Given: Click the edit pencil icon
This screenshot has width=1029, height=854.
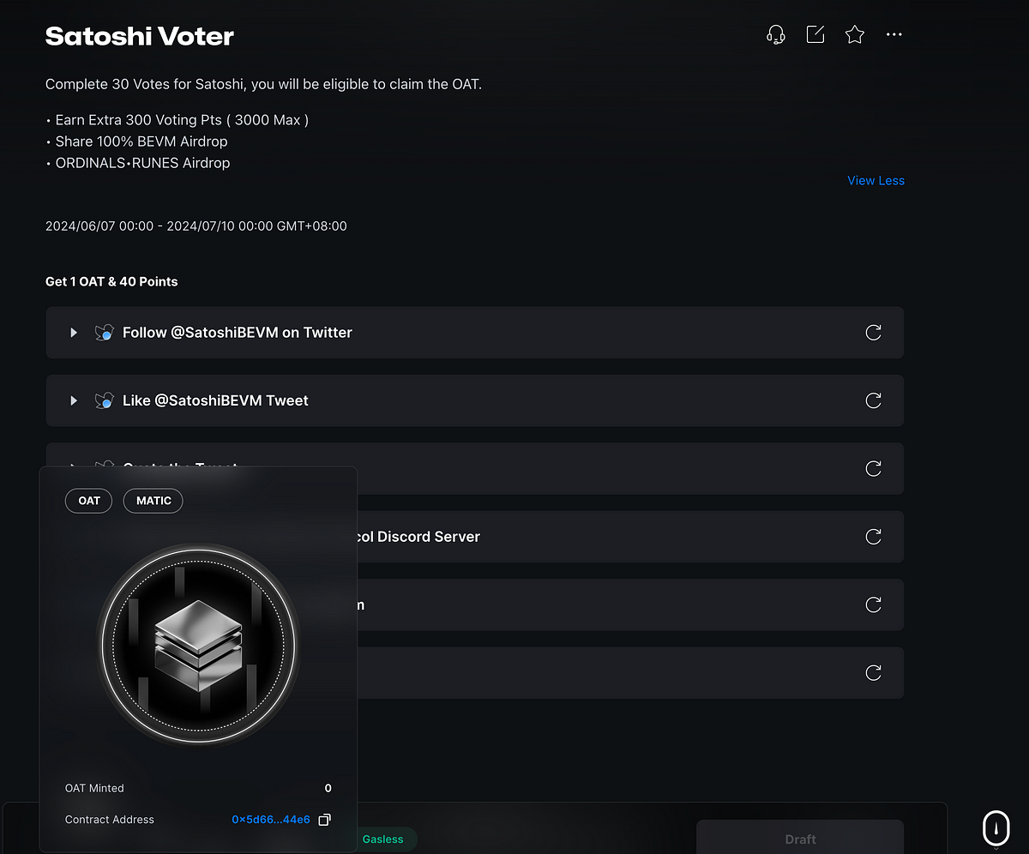Looking at the screenshot, I should (815, 34).
